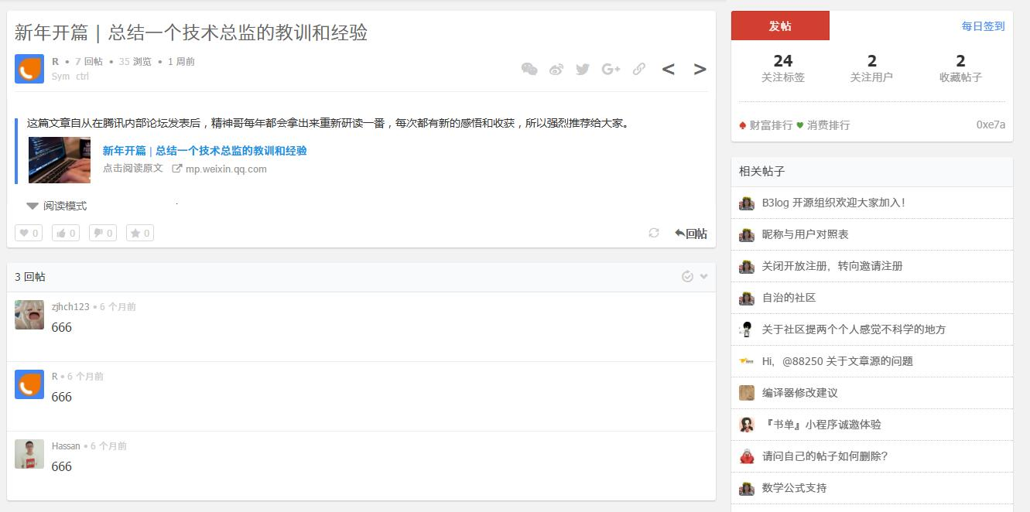Share the post to WeChat
Screen dimensions: 1030x512
coord(530,69)
